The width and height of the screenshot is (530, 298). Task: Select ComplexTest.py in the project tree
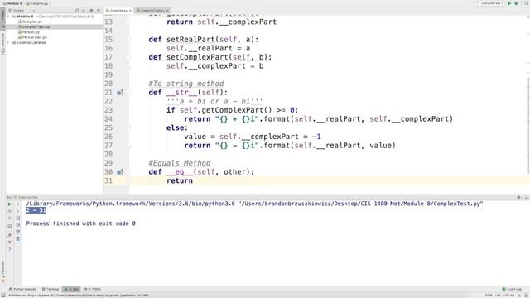tap(36, 26)
